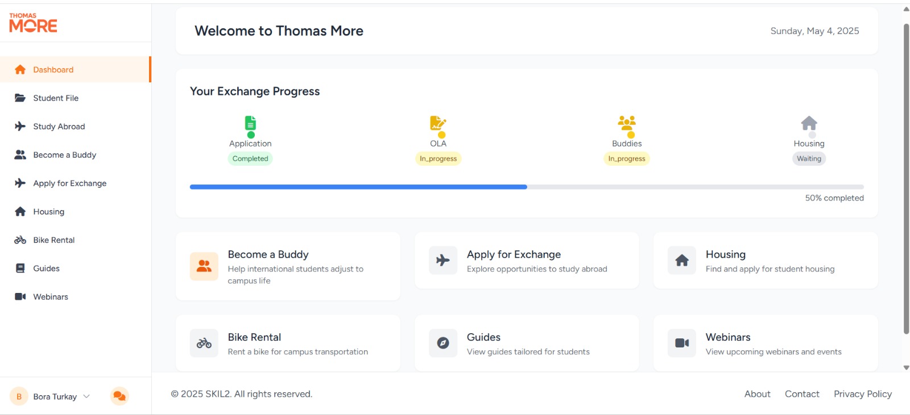
Task: Click the Waiting status badge
Action: click(x=809, y=158)
